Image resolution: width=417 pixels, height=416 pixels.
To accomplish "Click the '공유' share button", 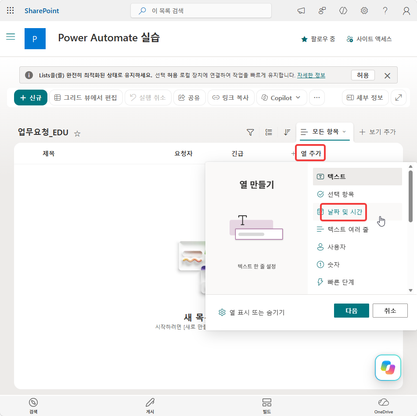I will tap(189, 98).
